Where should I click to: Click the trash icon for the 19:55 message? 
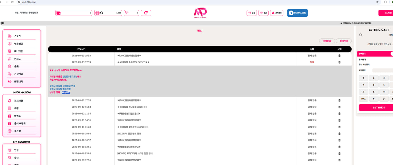click(339, 56)
